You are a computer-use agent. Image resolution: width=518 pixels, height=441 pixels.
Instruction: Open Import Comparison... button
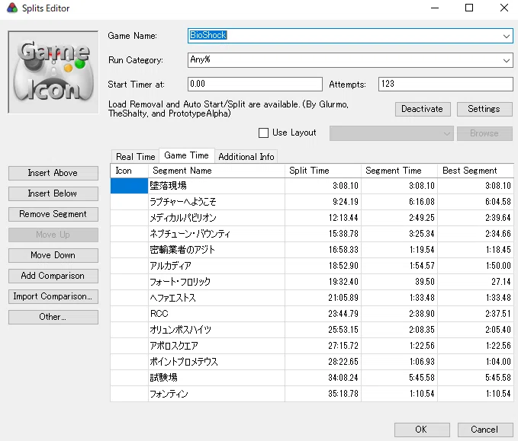coord(53,296)
